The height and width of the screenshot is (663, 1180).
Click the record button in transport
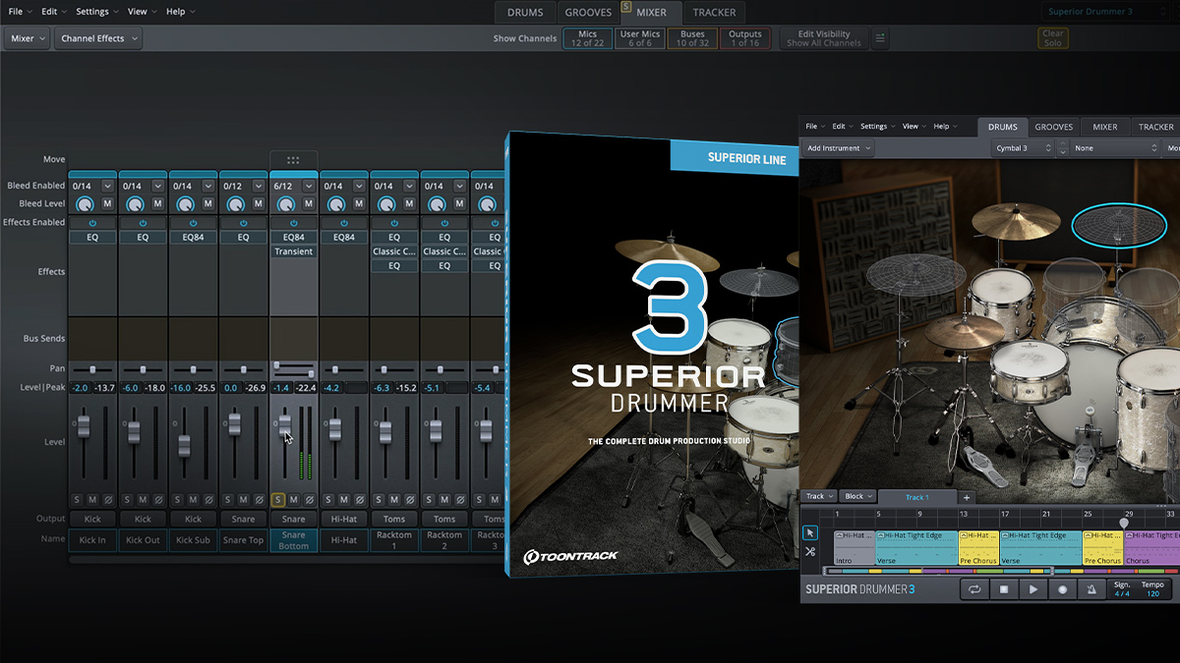[x=1063, y=589]
